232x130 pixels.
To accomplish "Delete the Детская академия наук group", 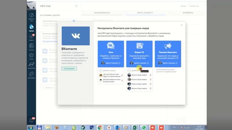I will 122,80.
